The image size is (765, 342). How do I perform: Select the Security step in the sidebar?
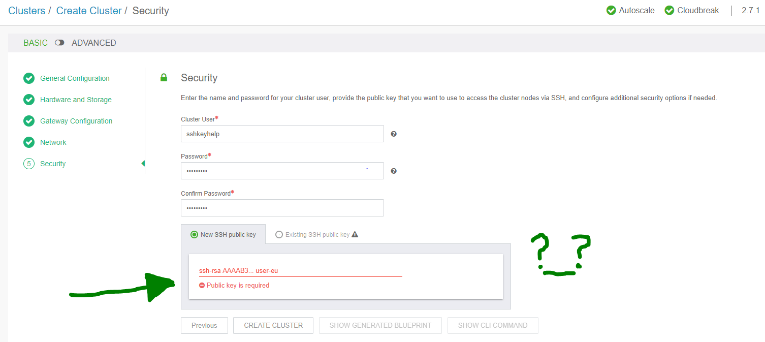click(53, 163)
